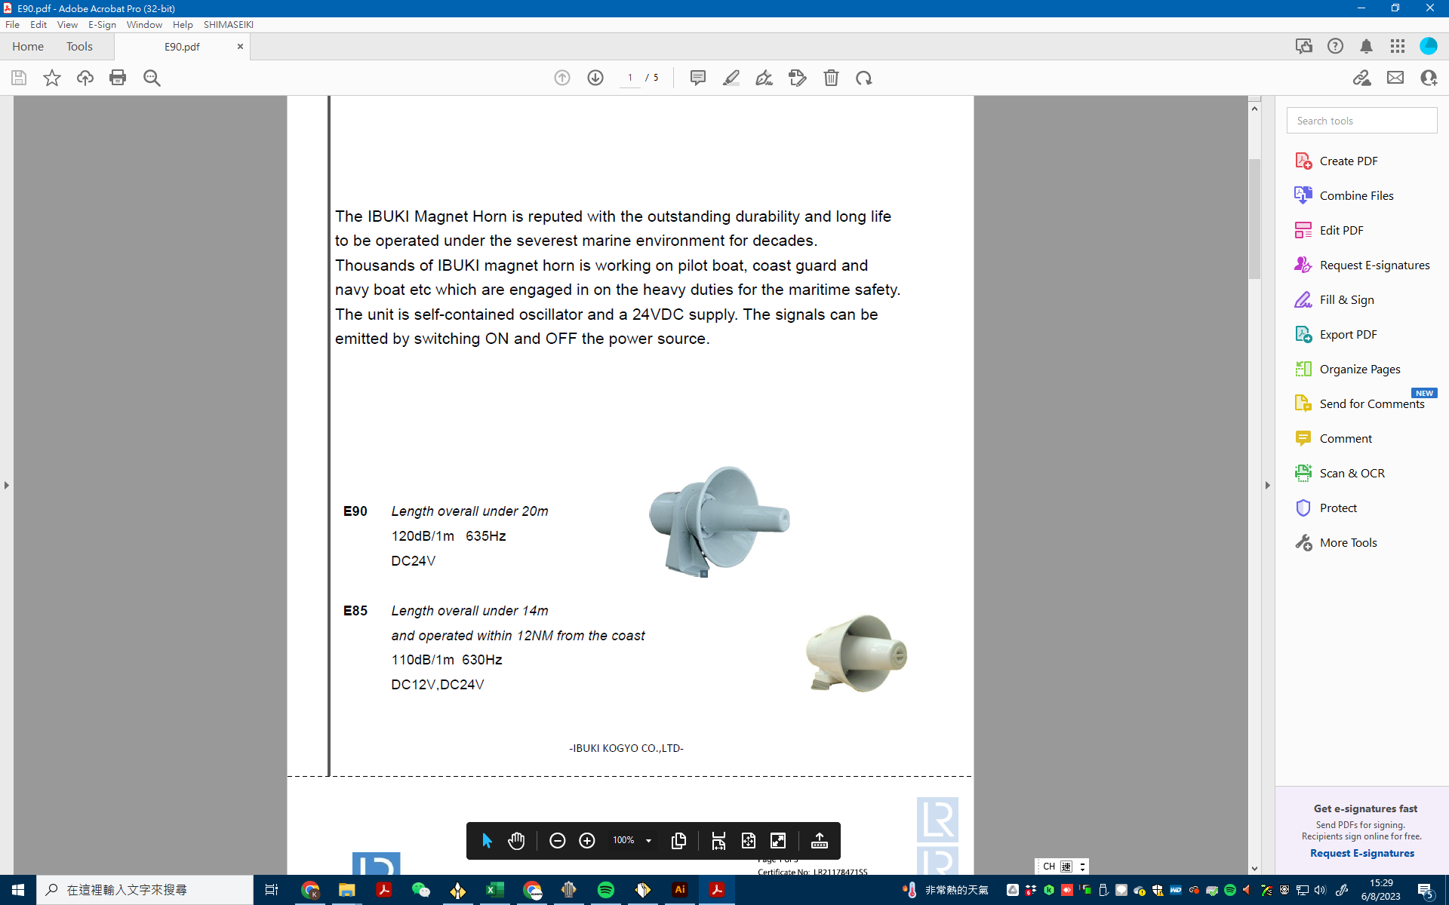This screenshot has height=905, width=1449.
Task: Activate the Hand pan tool
Action: coord(516,840)
